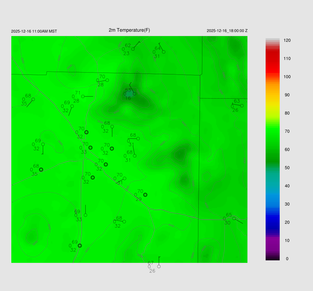The image size is (313, 291).
Task: Click the station circle below the map reading 67
Action: coord(159,266)
